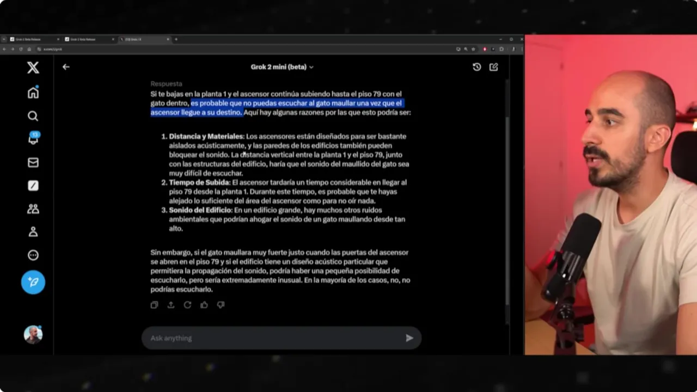Click 'Sonido del Edificio:' heading
Screen dimensions: 697x392
point(200,210)
